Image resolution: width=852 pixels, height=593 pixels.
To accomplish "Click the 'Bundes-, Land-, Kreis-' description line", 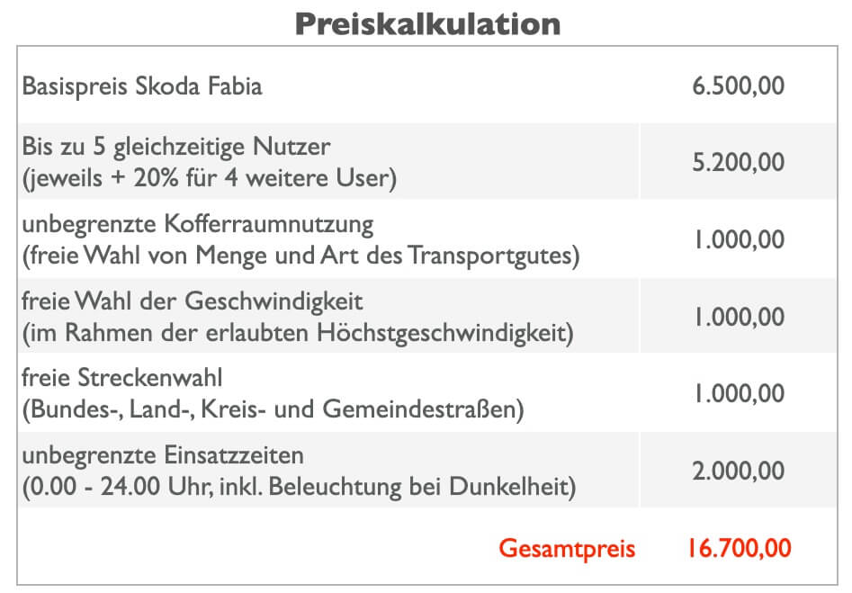I will pos(273,410).
